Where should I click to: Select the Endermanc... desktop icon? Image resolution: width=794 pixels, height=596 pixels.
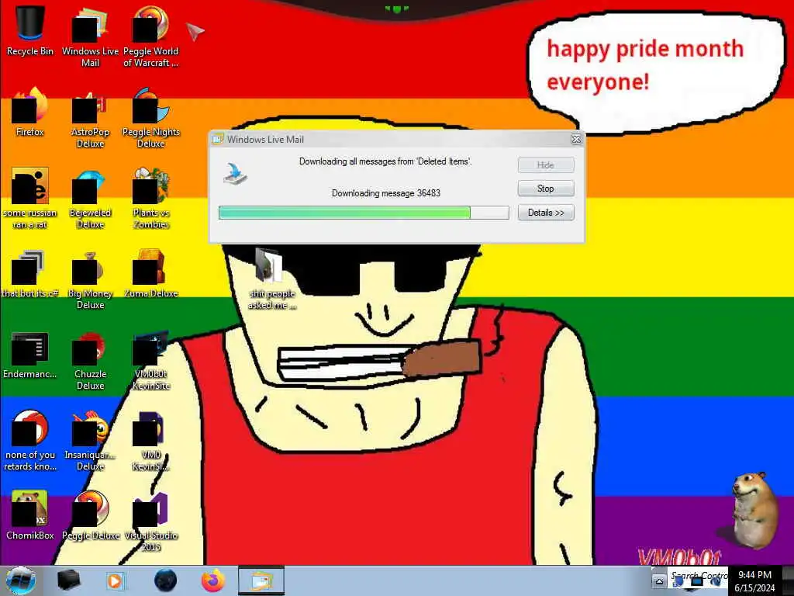point(30,355)
